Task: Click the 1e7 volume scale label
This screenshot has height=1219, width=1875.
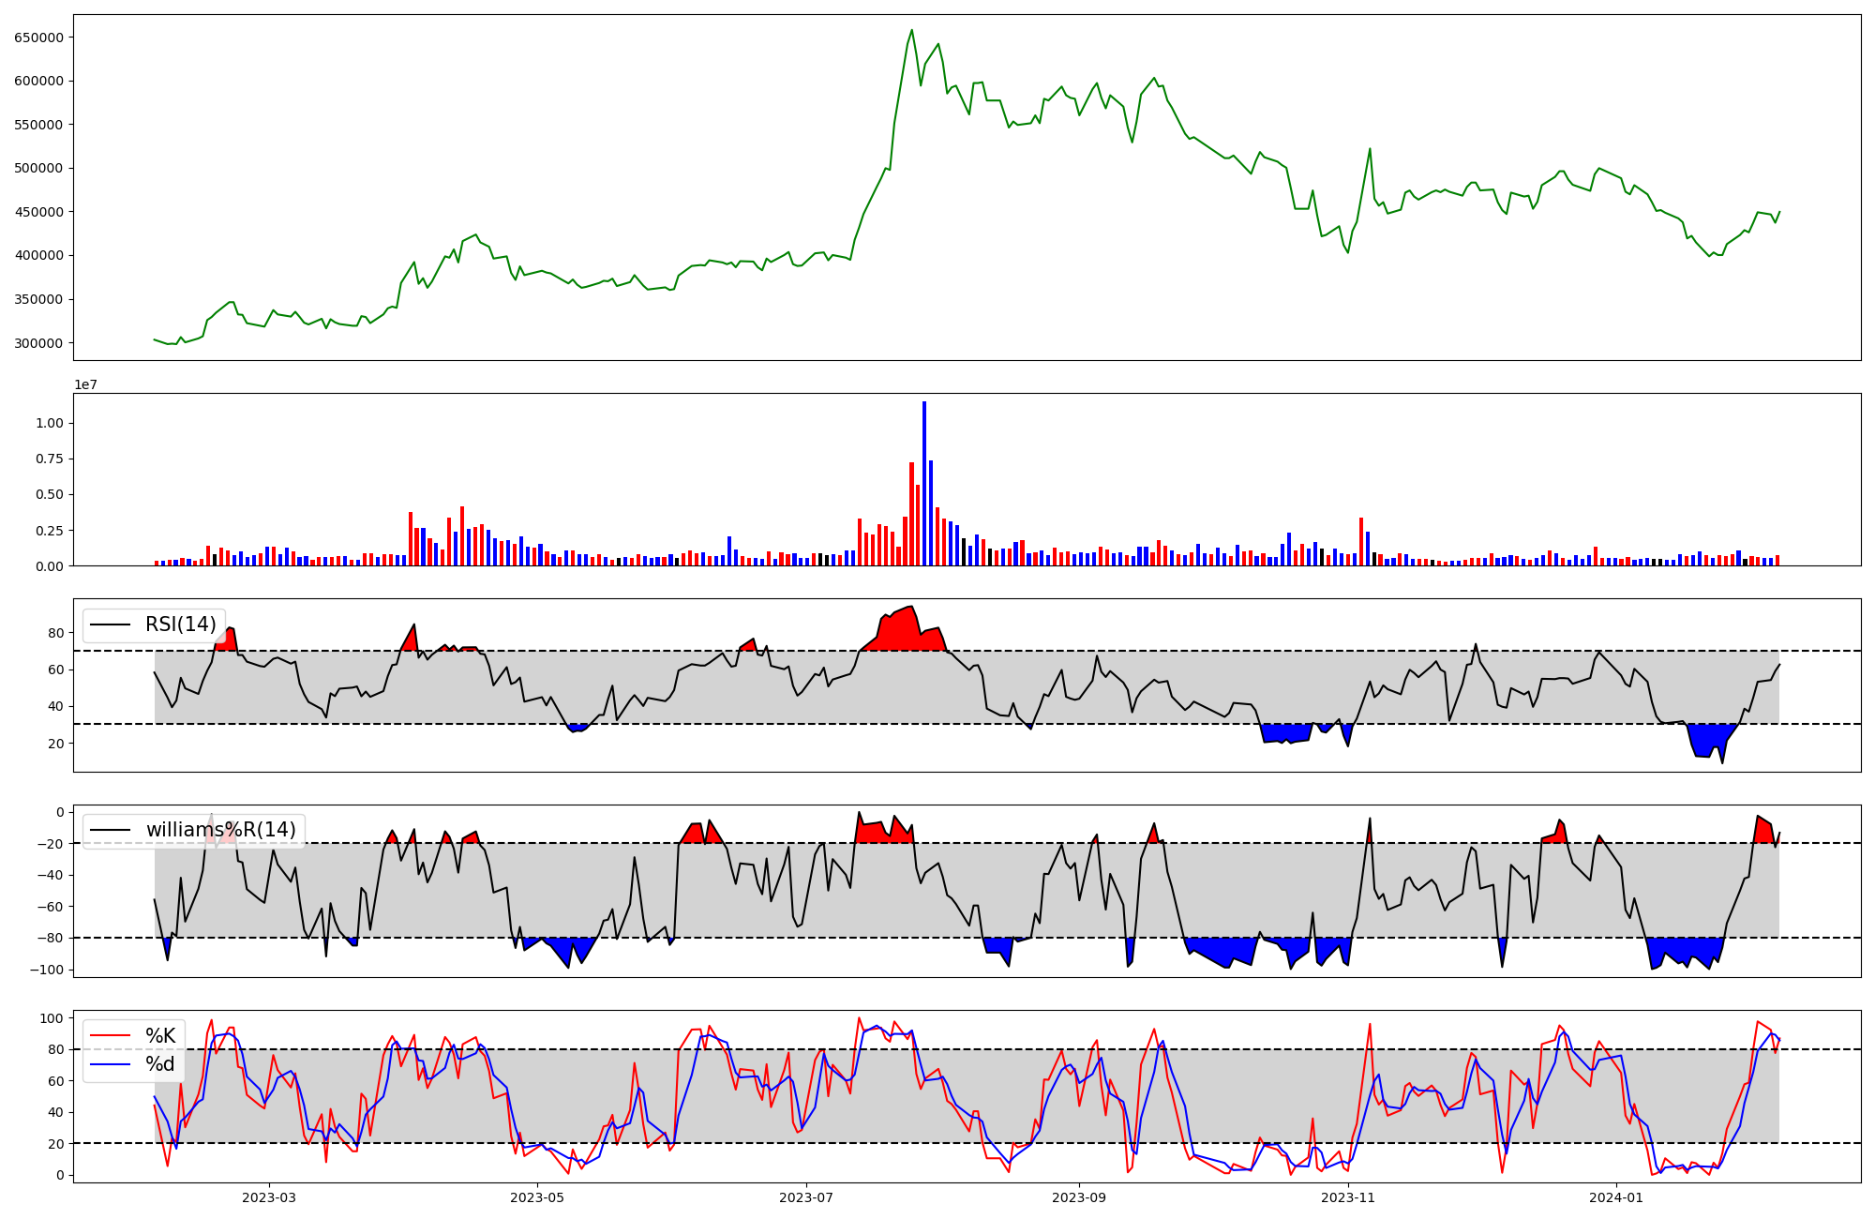Action: [x=85, y=384]
